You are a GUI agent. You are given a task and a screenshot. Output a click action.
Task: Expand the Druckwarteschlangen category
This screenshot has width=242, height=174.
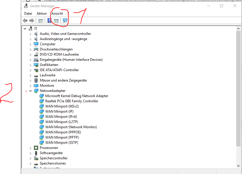pyautogui.click(x=30, y=50)
